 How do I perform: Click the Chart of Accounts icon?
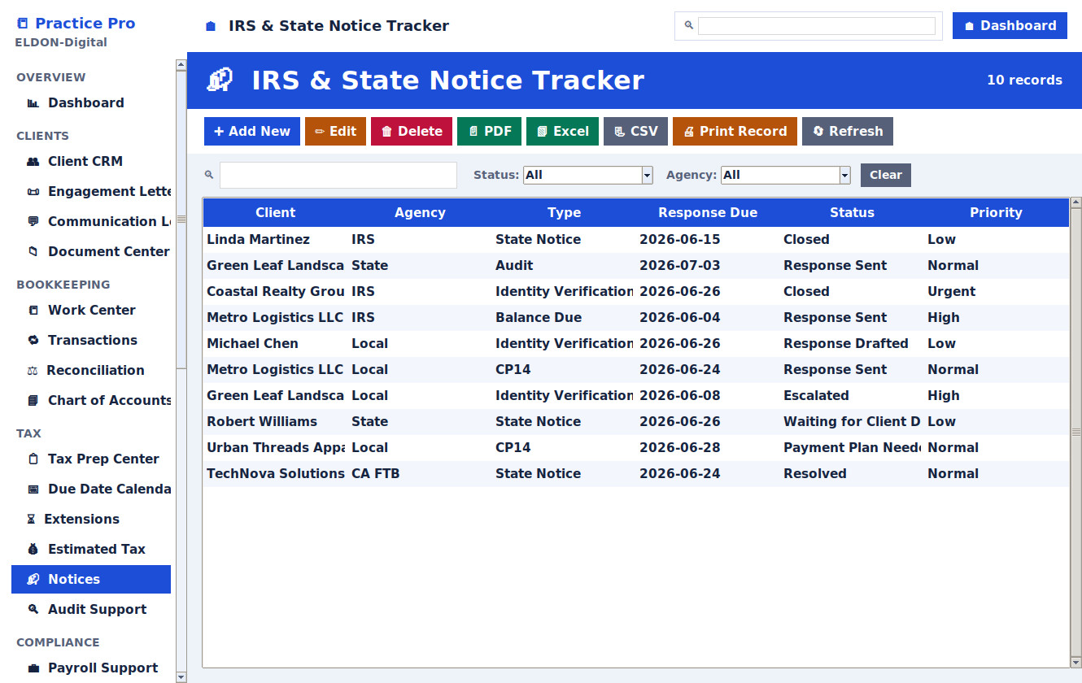(x=33, y=401)
